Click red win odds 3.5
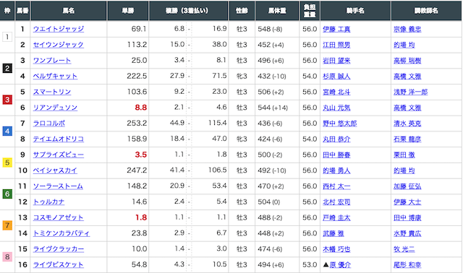Screen dimensions: 463x273 141,155
